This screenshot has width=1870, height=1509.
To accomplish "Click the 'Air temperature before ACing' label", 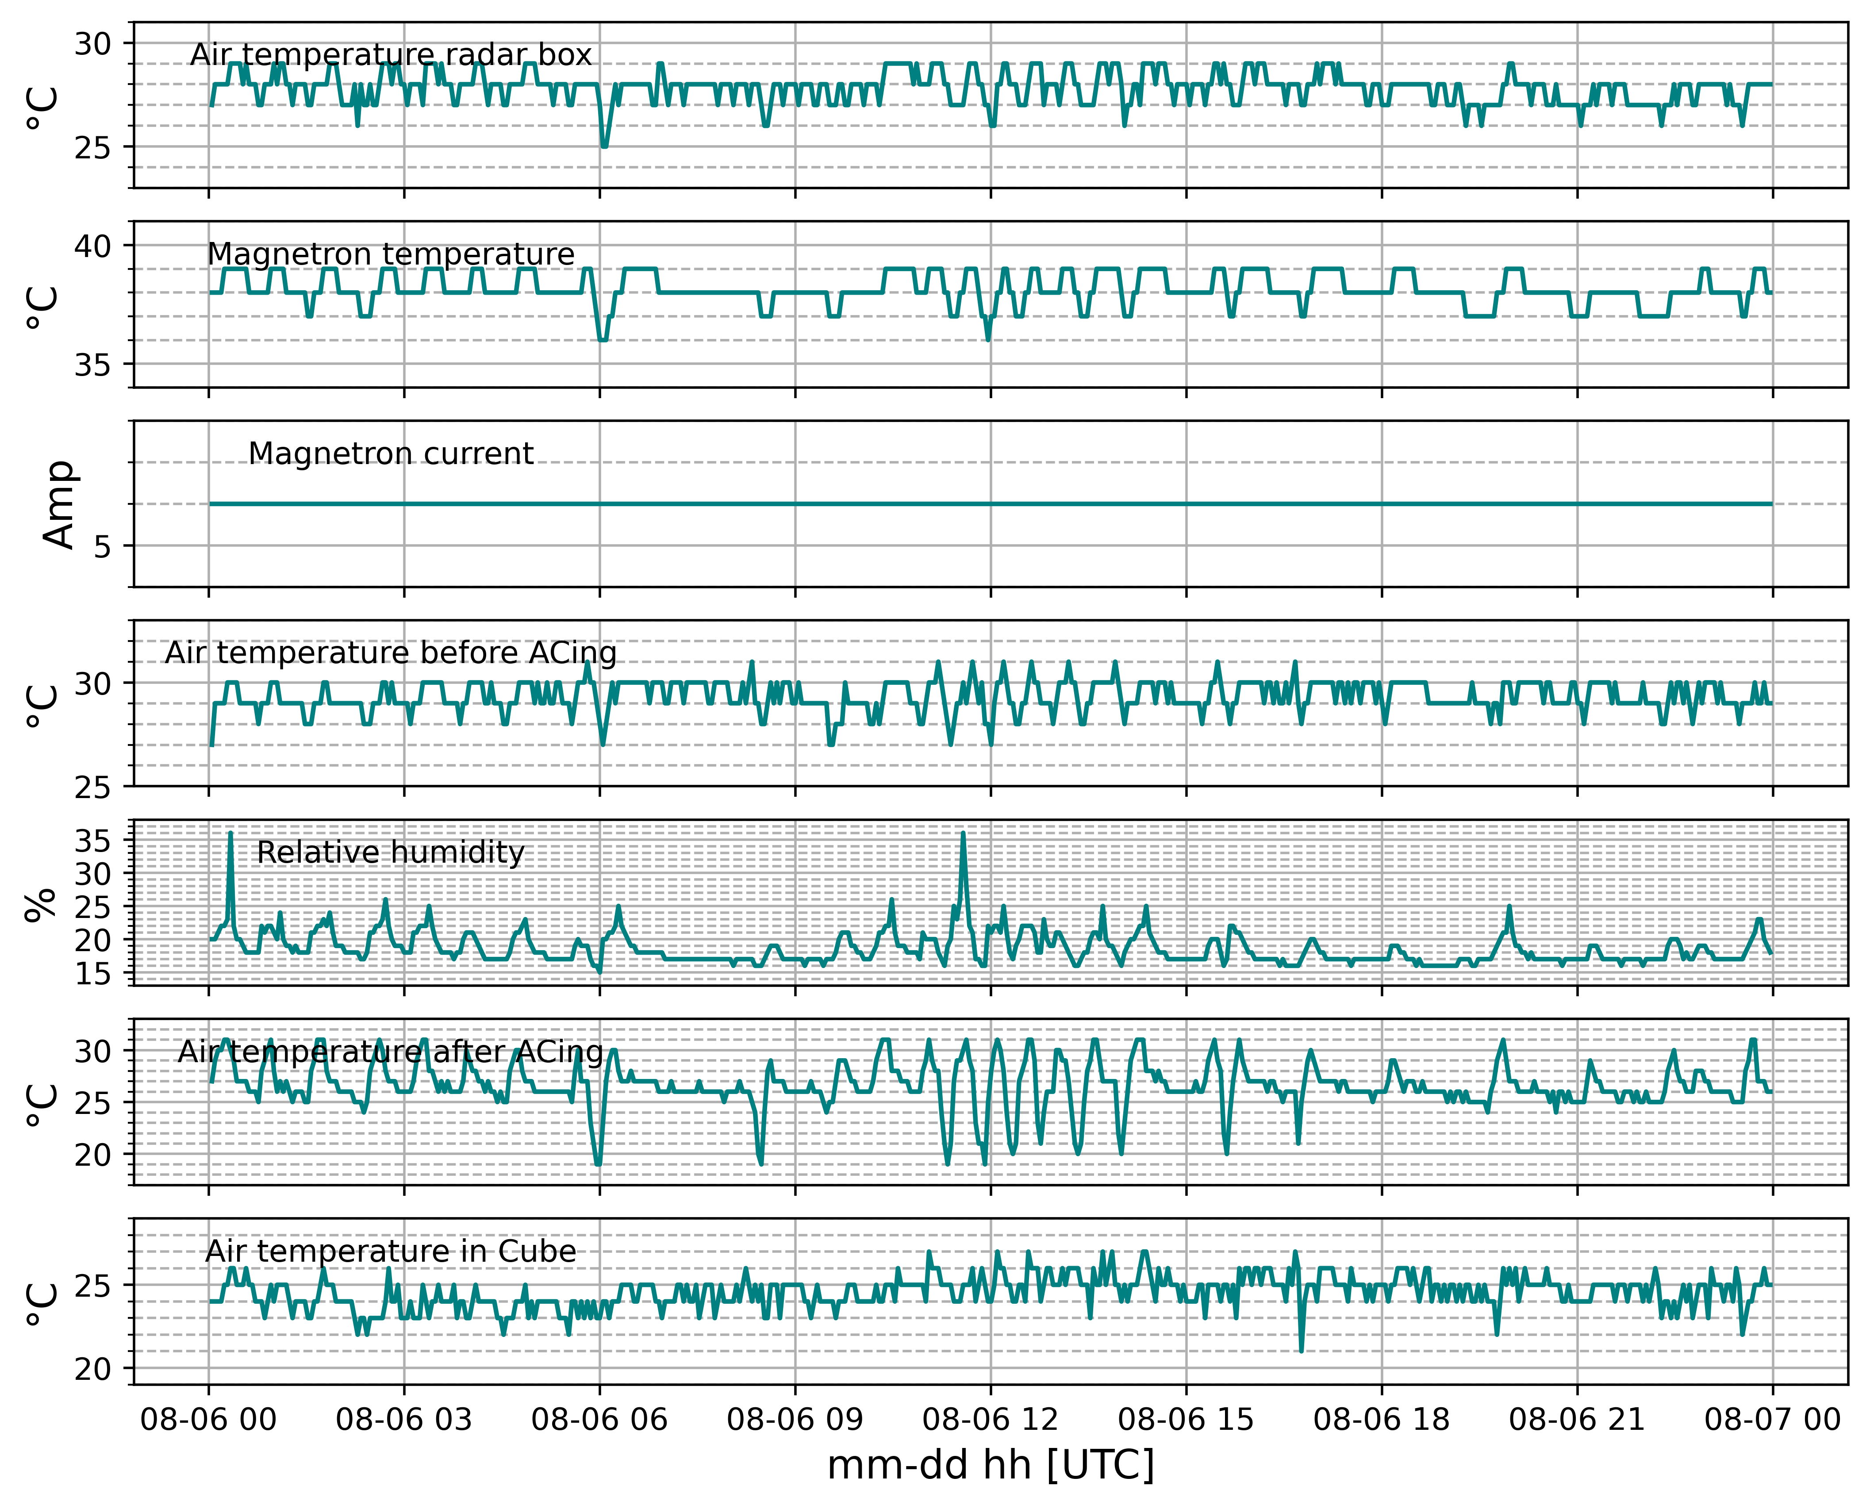I will [390, 653].
